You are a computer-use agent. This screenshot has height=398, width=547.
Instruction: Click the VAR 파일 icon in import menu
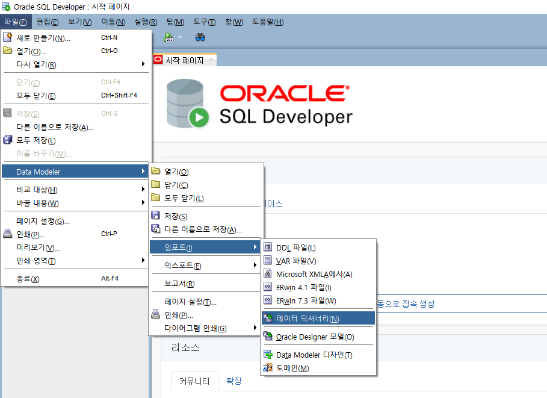268,261
